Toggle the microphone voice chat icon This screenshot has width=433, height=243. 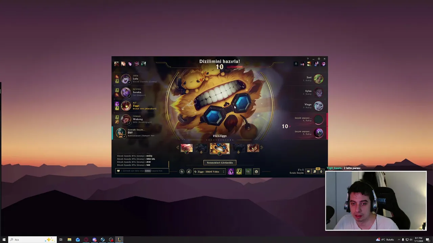point(321,172)
